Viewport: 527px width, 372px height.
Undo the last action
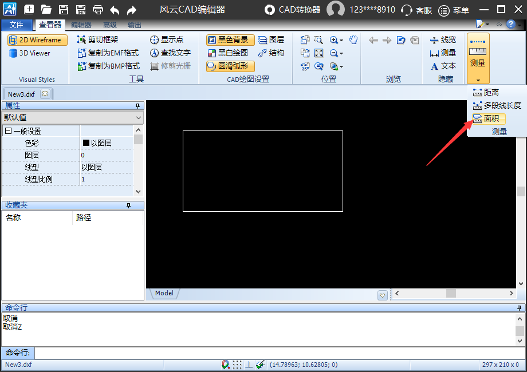tap(115, 10)
